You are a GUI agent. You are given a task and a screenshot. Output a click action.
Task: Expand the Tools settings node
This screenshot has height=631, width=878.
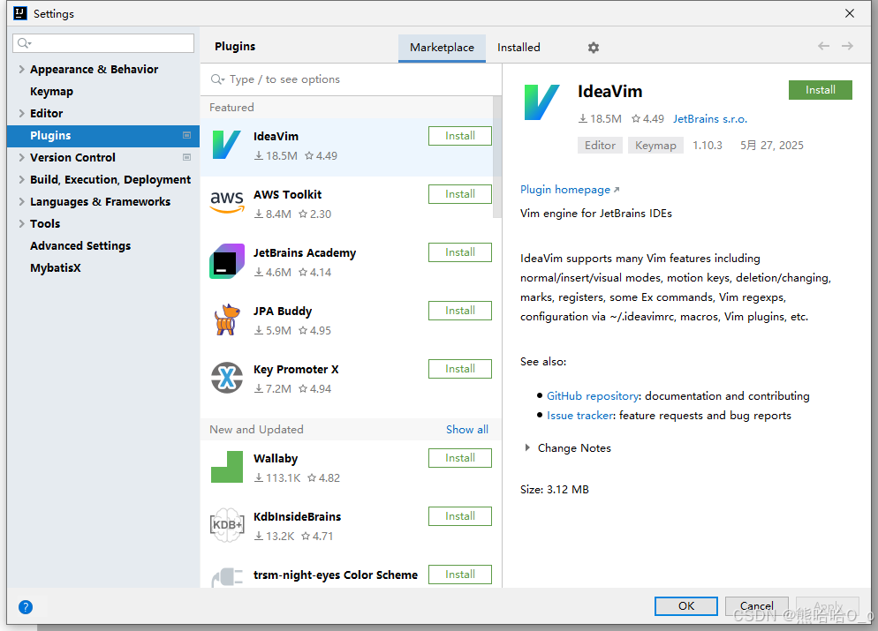click(x=21, y=224)
